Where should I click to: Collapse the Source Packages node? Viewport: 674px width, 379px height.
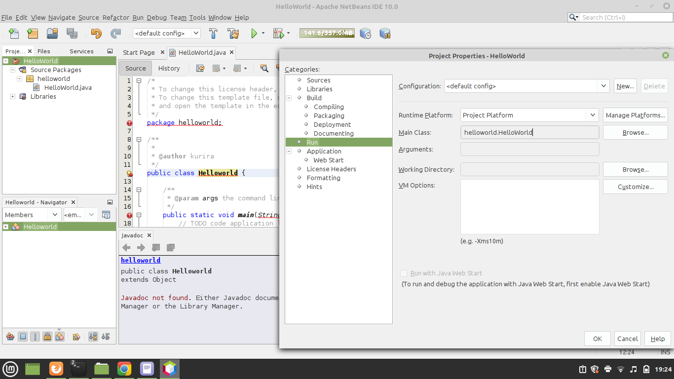coord(13,70)
